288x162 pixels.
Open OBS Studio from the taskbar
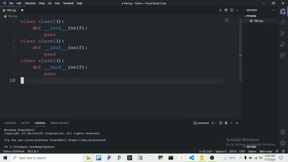(x=212, y=158)
